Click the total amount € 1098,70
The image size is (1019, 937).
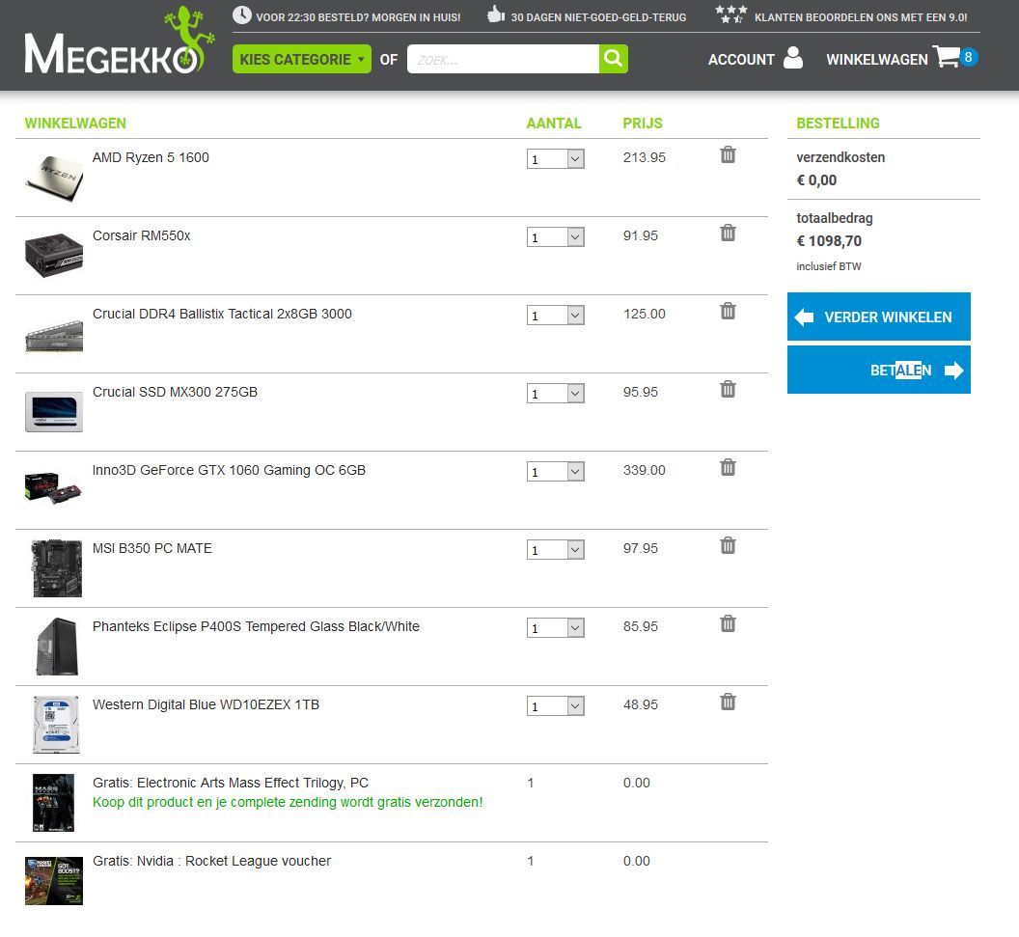pyautogui.click(x=829, y=241)
